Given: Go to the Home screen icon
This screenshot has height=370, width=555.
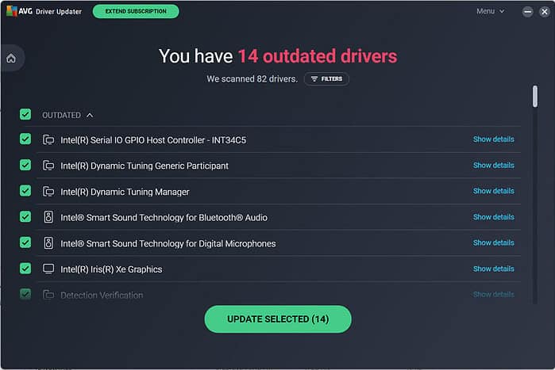Looking at the screenshot, I should coord(11,59).
